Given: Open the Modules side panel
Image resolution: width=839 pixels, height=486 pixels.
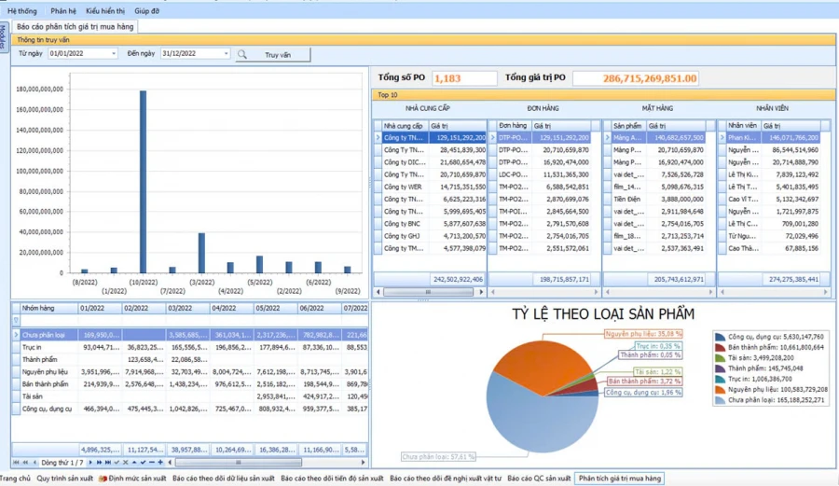Looking at the screenshot, I should [x=3, y=36].
